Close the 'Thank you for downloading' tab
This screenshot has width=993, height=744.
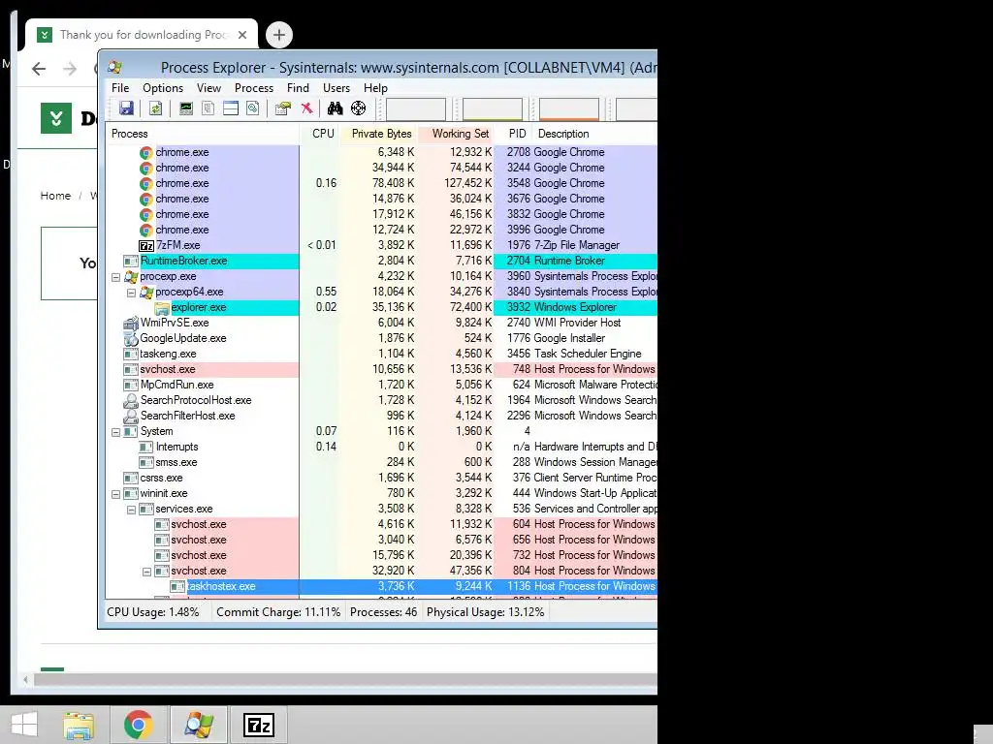241,35
